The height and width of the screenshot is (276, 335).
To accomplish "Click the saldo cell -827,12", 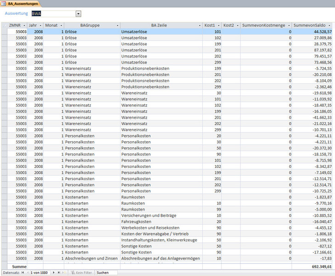I will pos(312,246).
